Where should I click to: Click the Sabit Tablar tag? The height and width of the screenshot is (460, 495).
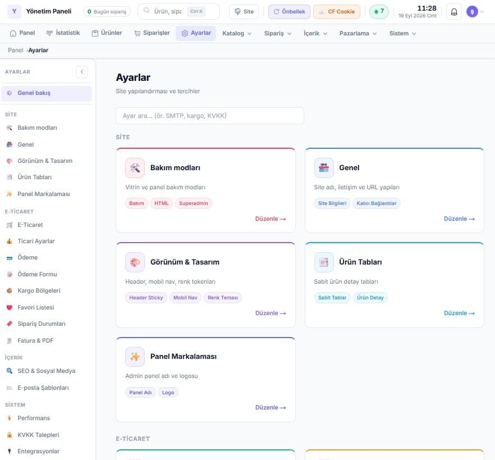332,298
